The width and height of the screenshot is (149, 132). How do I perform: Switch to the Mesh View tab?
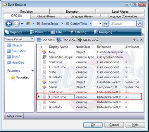click(88, 40)
